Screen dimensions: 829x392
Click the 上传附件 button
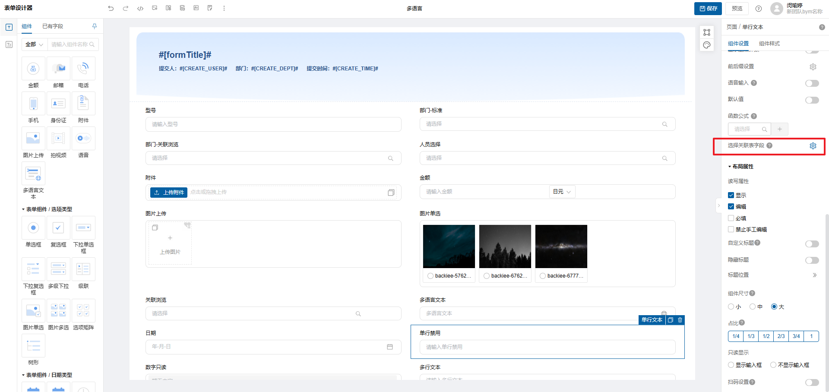point(169,193)
